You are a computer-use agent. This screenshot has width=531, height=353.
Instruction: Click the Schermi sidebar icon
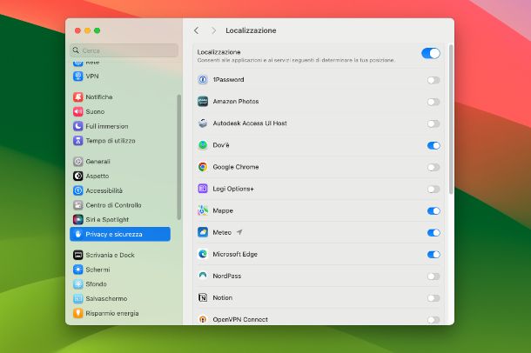point(77,270)
